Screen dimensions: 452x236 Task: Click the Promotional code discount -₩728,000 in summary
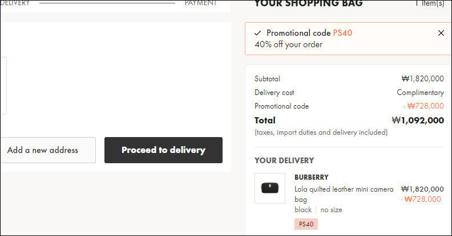pyautogui.click(x=423, y=106)
